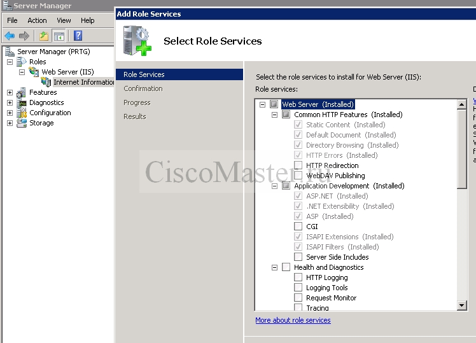476x343 pixels.
Task: Click the Internet Information Services node icon
Action: coord(46,82)
